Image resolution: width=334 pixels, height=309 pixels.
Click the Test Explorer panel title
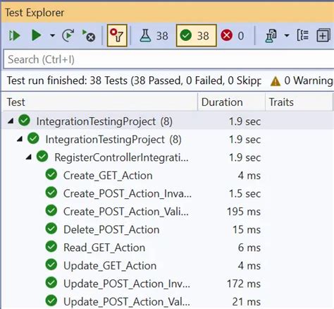point(35,13)
